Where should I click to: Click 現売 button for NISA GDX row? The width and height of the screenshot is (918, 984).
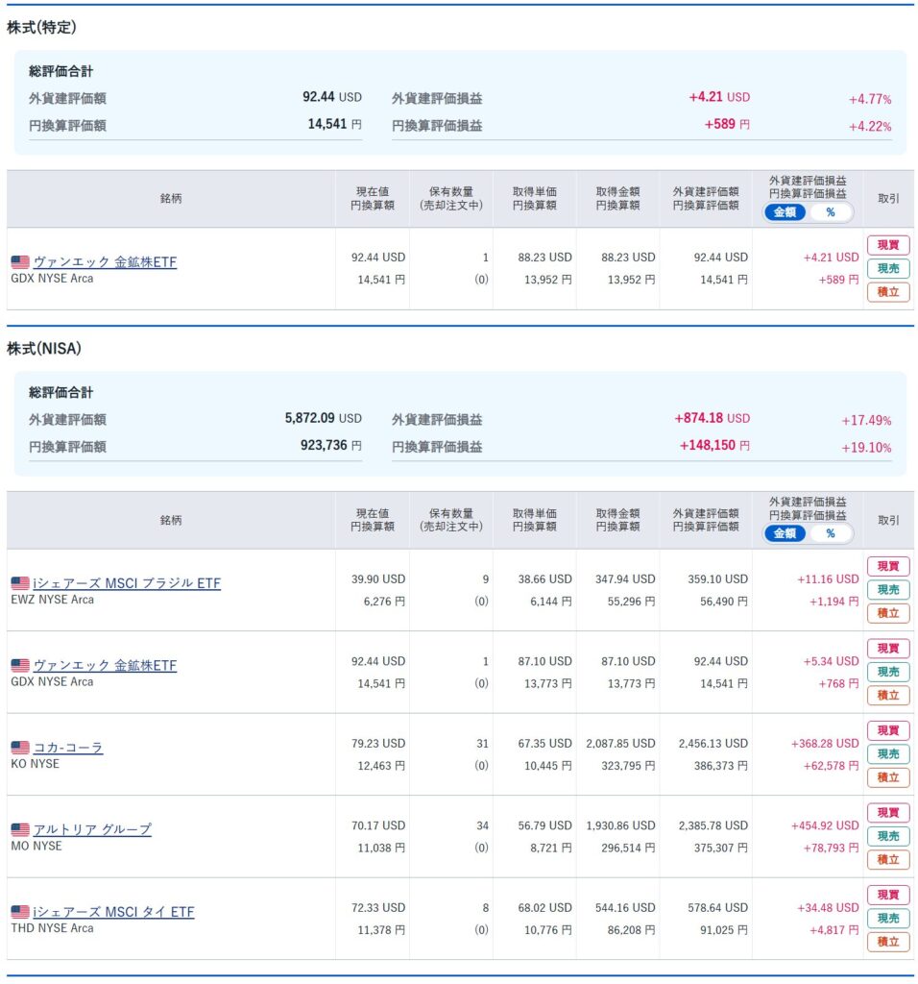point(888,672)
